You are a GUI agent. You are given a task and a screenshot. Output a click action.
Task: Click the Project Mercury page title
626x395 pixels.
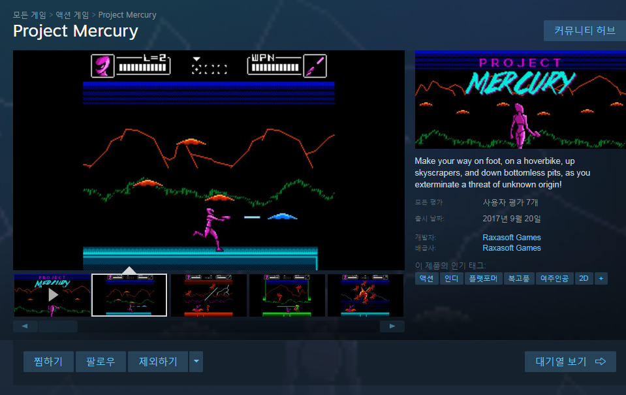76,31
